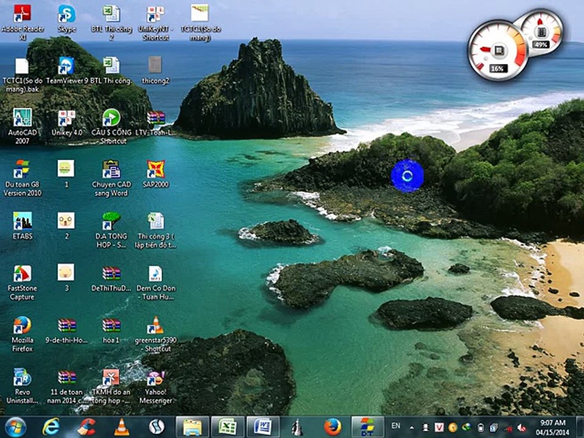The width and height of the screenshot is (584, 438).
Task: Launch Unikey 4.0 shortcut
Action: (67, 118)
